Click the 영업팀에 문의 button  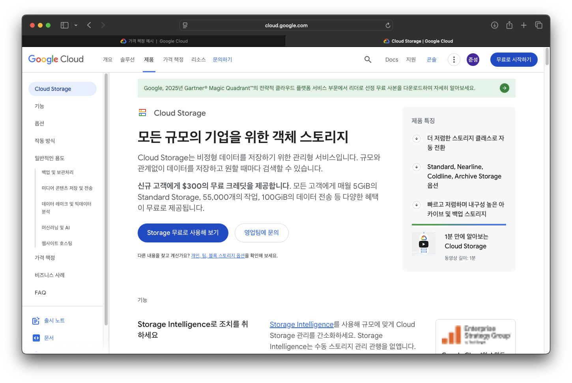pyautogui.click(x=262, y=233)
